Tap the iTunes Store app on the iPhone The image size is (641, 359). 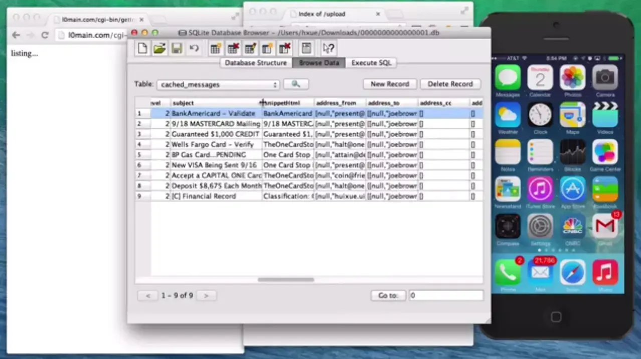[540, 189]
